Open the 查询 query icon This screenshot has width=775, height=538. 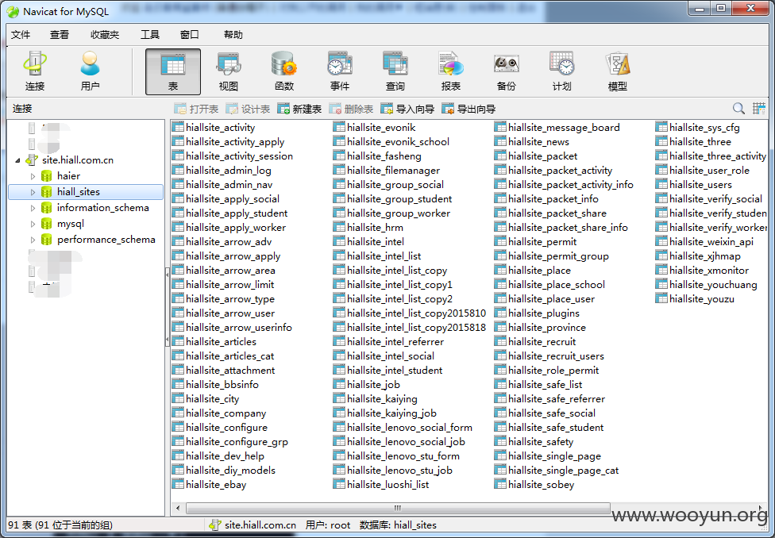pyautogui.click(x=395, y=71)
